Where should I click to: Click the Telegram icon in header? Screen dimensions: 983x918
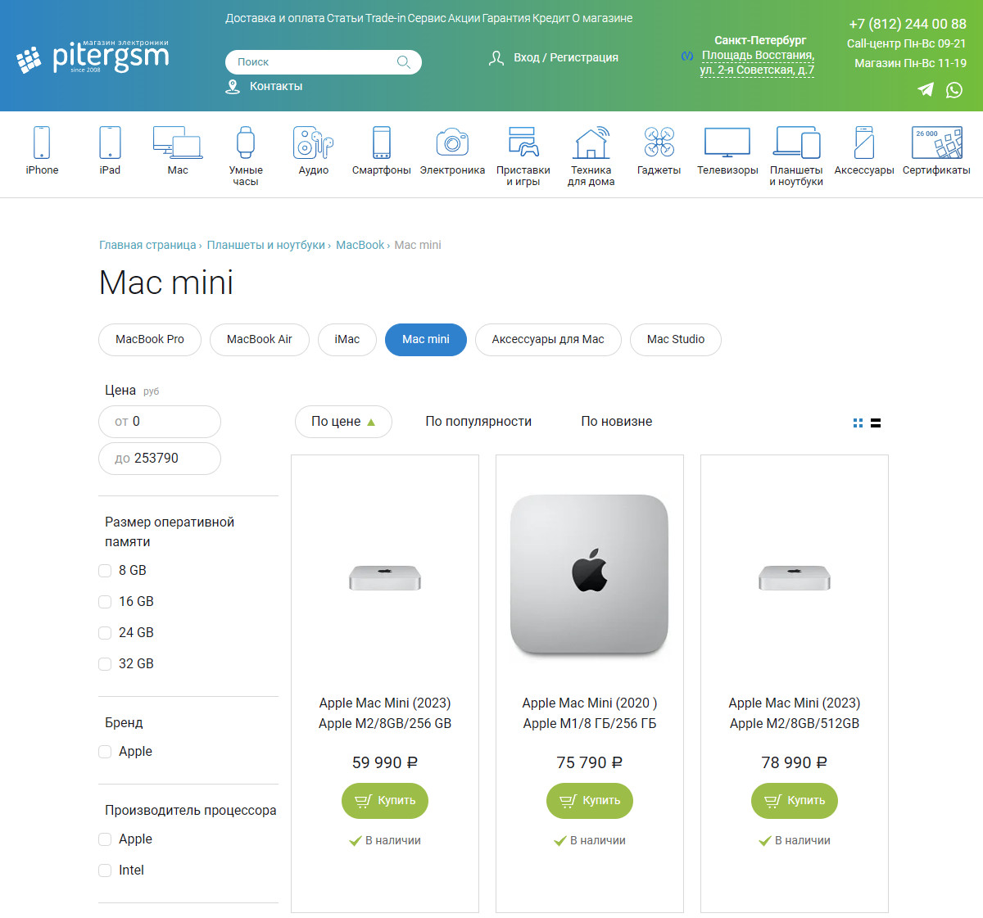926,89
